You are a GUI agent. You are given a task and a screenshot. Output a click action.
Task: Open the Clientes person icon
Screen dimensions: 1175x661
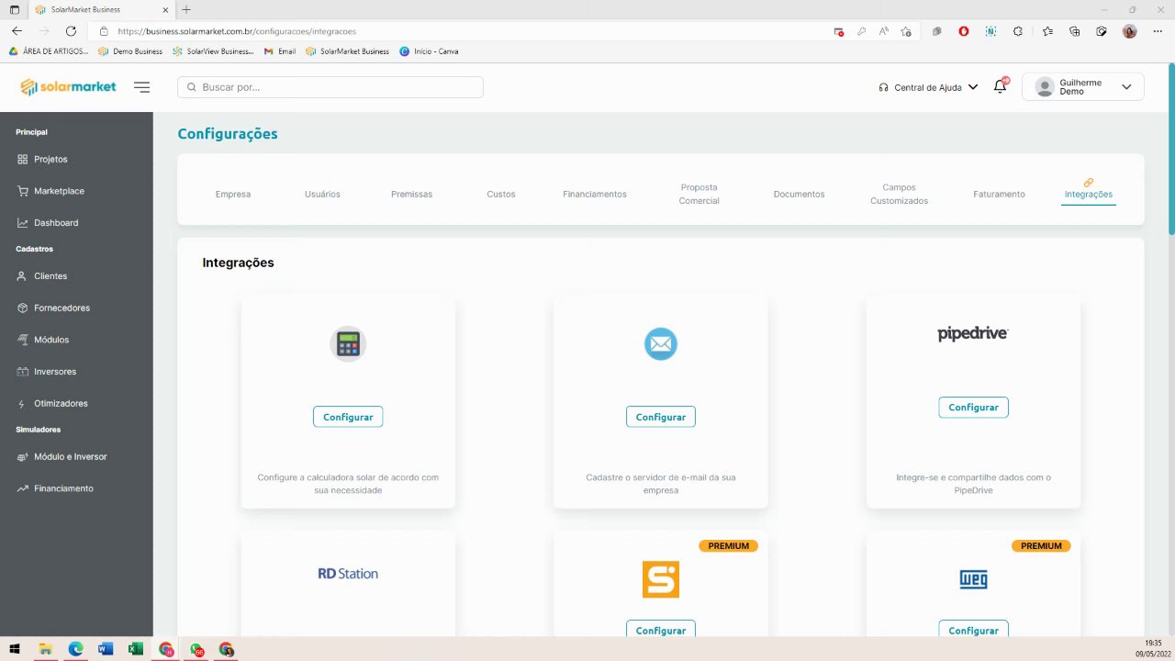coord(23,276)
